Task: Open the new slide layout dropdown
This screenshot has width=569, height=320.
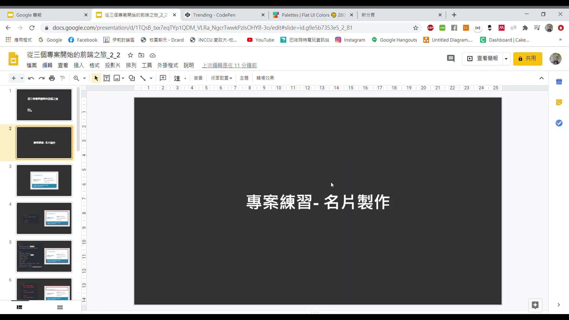Action: pos(21,78)
